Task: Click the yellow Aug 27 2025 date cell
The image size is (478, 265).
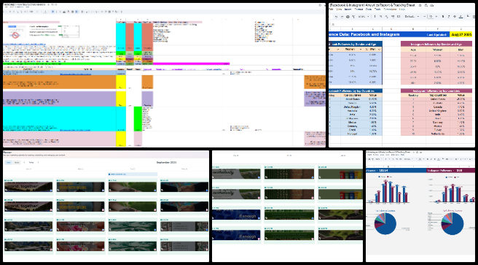Action: point(461,34)
